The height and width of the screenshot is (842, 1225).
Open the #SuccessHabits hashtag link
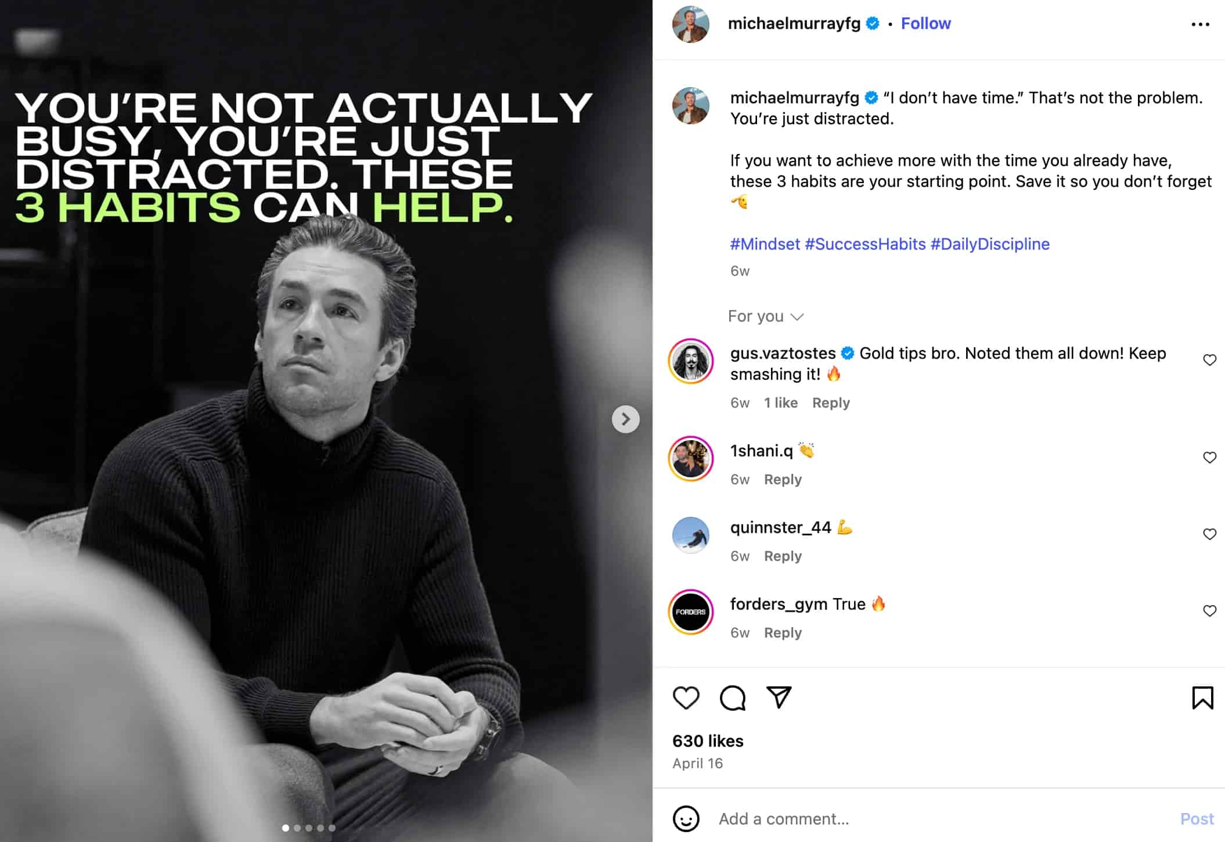[865, 244]
